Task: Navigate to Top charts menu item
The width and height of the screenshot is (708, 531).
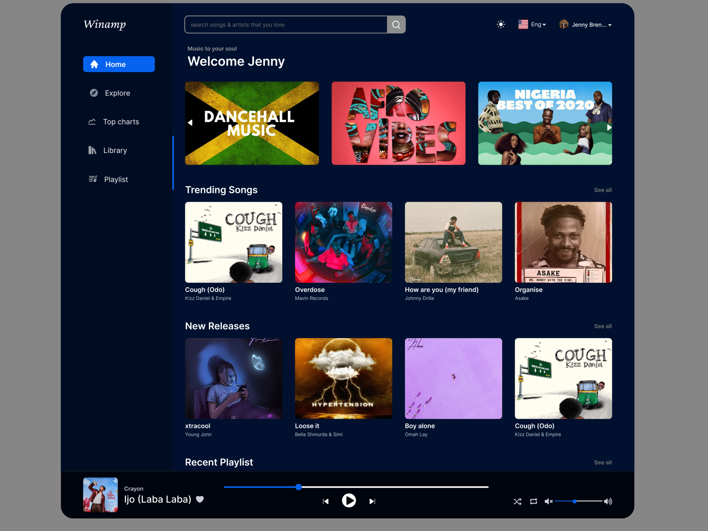Action: (x=121, y=122)
